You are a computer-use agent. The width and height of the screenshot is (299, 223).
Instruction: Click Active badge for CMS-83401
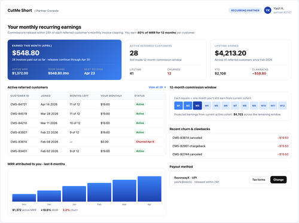[140, 151]
